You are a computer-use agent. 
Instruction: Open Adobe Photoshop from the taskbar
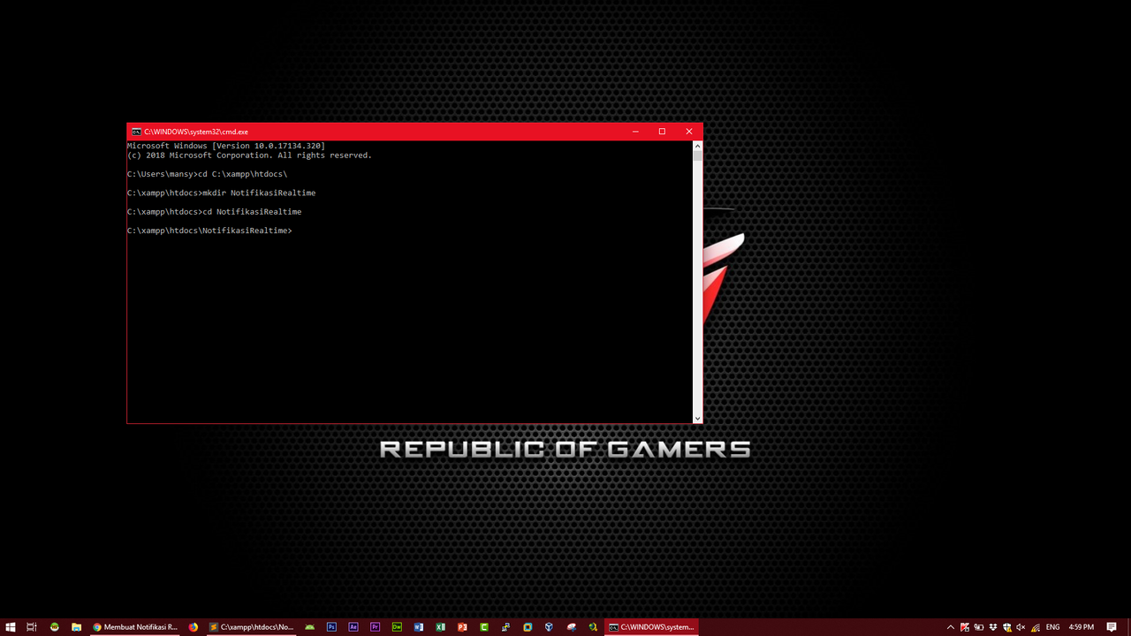(x=331, y=627)
